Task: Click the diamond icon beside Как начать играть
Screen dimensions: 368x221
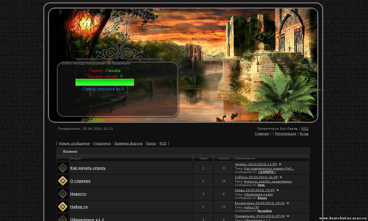Action: (63, 168)
